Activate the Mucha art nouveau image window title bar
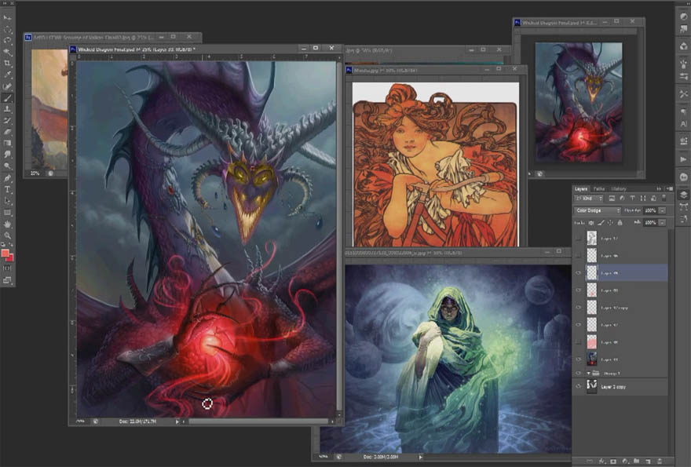The image size is (691, 467). 437,70
